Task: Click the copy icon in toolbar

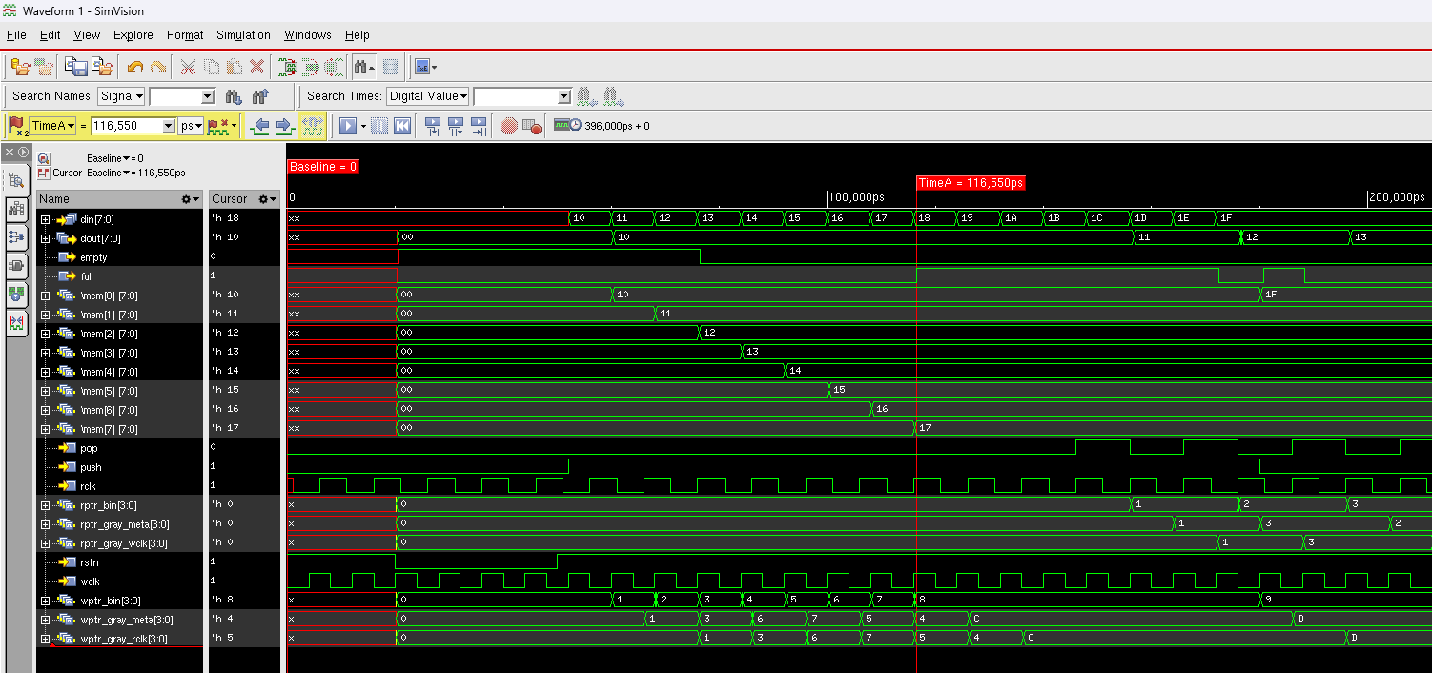Action: 212,67
